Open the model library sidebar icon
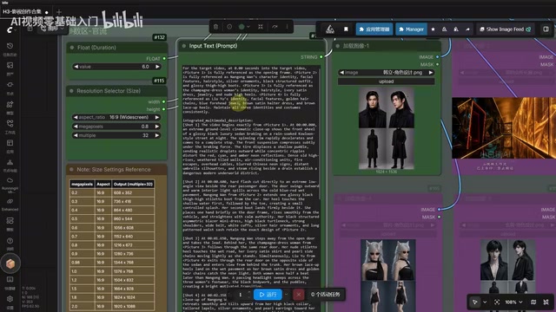Viewport: 556px width, 312px height. tap(10, 104)
